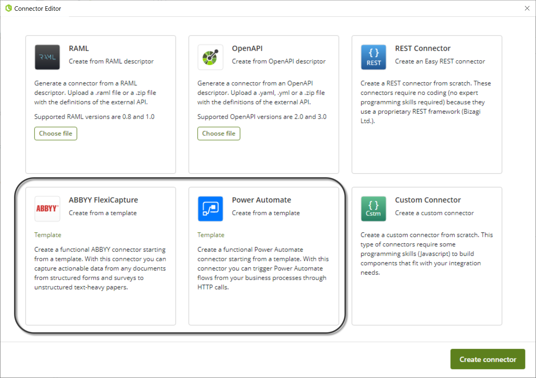Click 'Create from a template' under Power Automate
Screen dimensions: 536x378
(x=266, y=213)
